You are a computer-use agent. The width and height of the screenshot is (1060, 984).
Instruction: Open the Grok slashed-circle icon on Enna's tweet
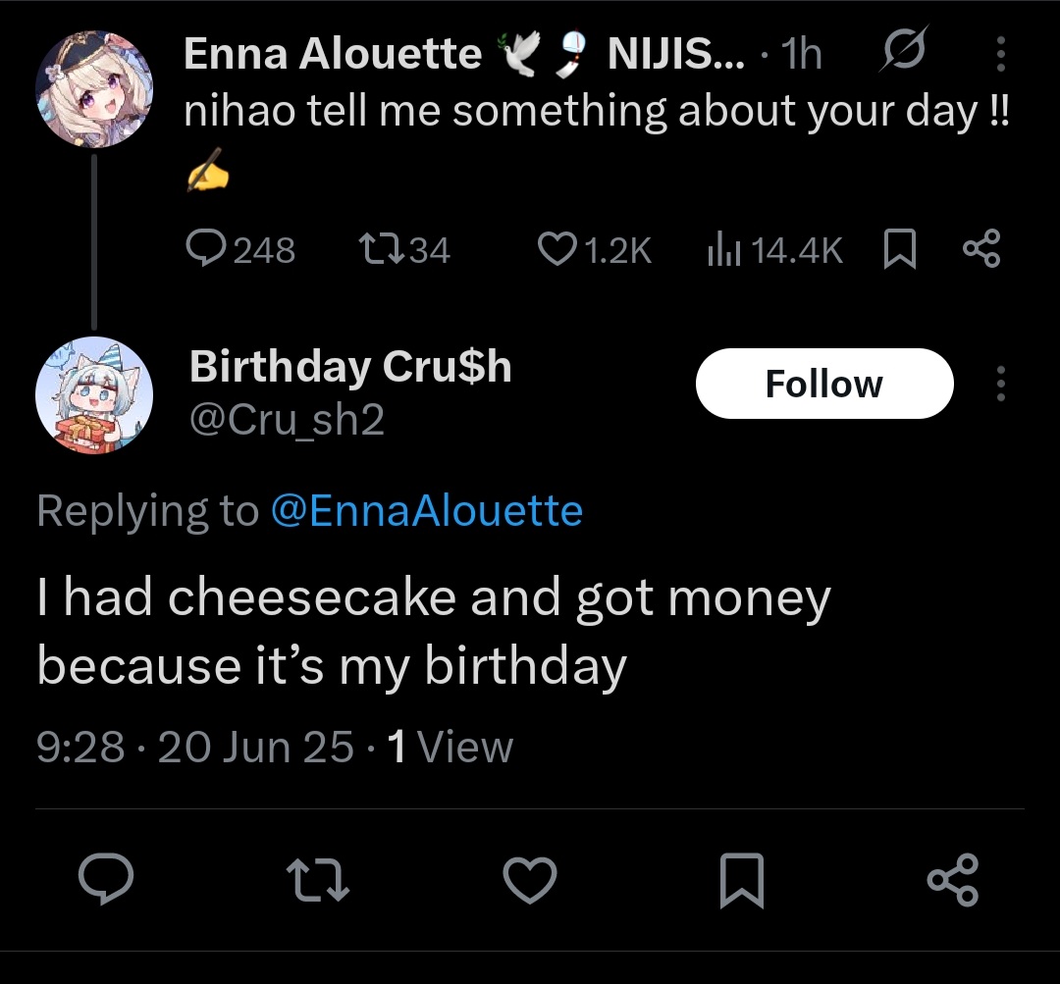(x=904, y=49)
